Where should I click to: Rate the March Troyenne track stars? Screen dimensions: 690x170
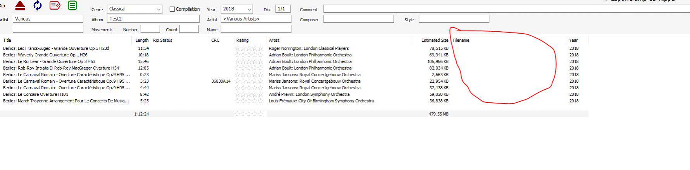[x=249, y=101]
